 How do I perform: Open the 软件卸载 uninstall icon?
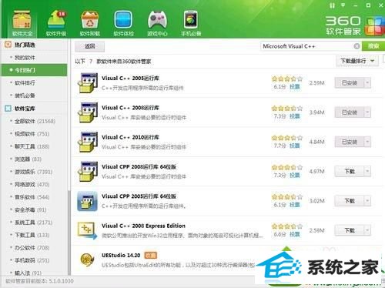click(x=90, y=23)
